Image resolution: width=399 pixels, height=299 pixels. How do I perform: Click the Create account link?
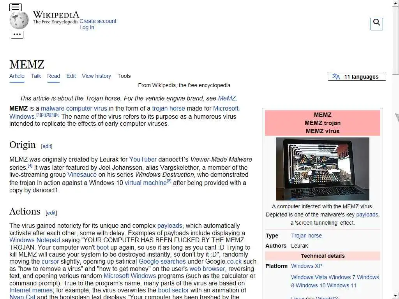98,21
